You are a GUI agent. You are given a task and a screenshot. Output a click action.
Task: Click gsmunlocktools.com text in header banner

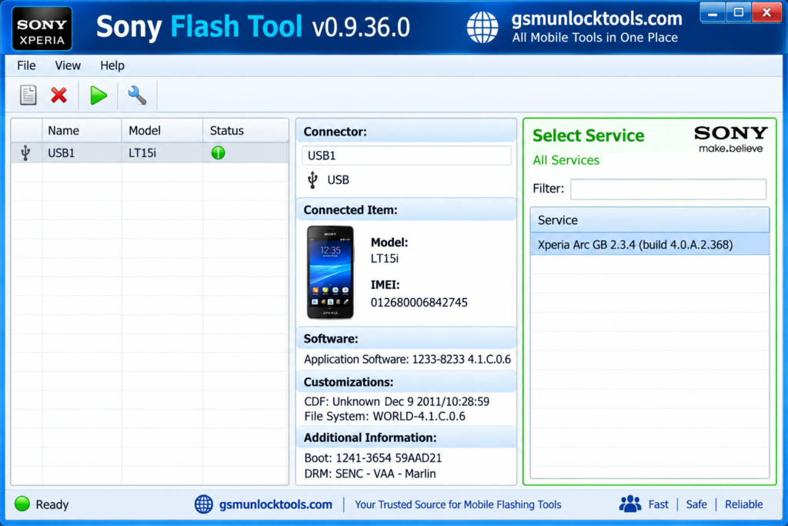click(x=596, y=19)
